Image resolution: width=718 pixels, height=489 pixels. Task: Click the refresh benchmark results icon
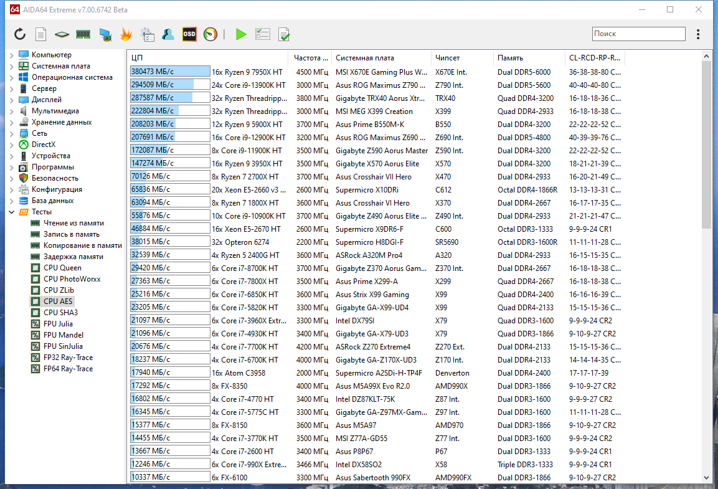19,34
